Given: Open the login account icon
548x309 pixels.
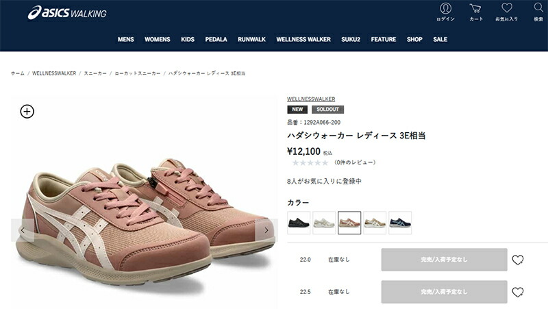Looking at the screenshot, I should [x=445, y=12].
